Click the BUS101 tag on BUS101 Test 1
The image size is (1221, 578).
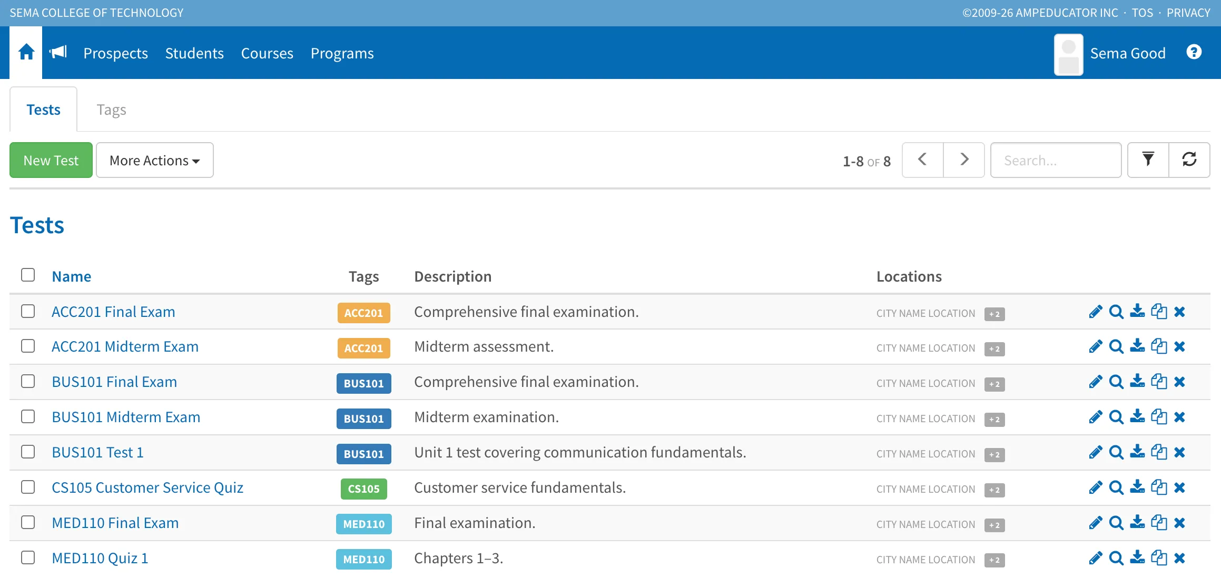pyautogui.click(x=364, y=454)
